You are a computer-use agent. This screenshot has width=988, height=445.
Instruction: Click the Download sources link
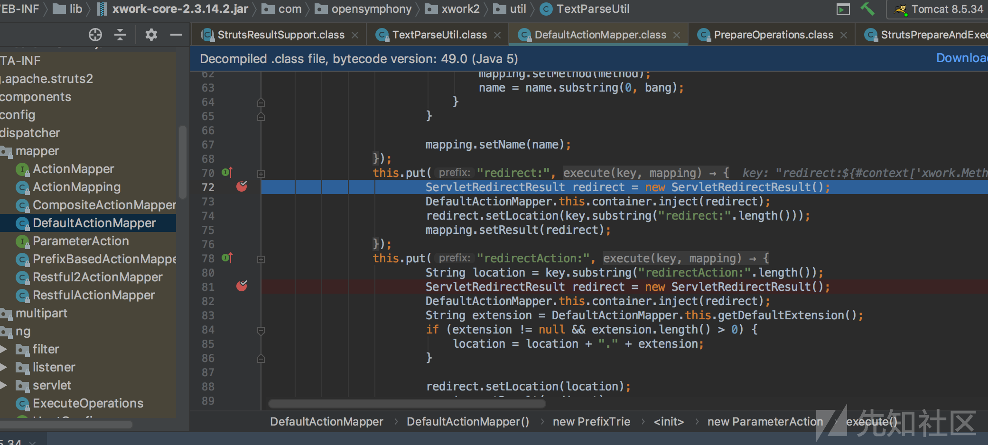point(962,58)
